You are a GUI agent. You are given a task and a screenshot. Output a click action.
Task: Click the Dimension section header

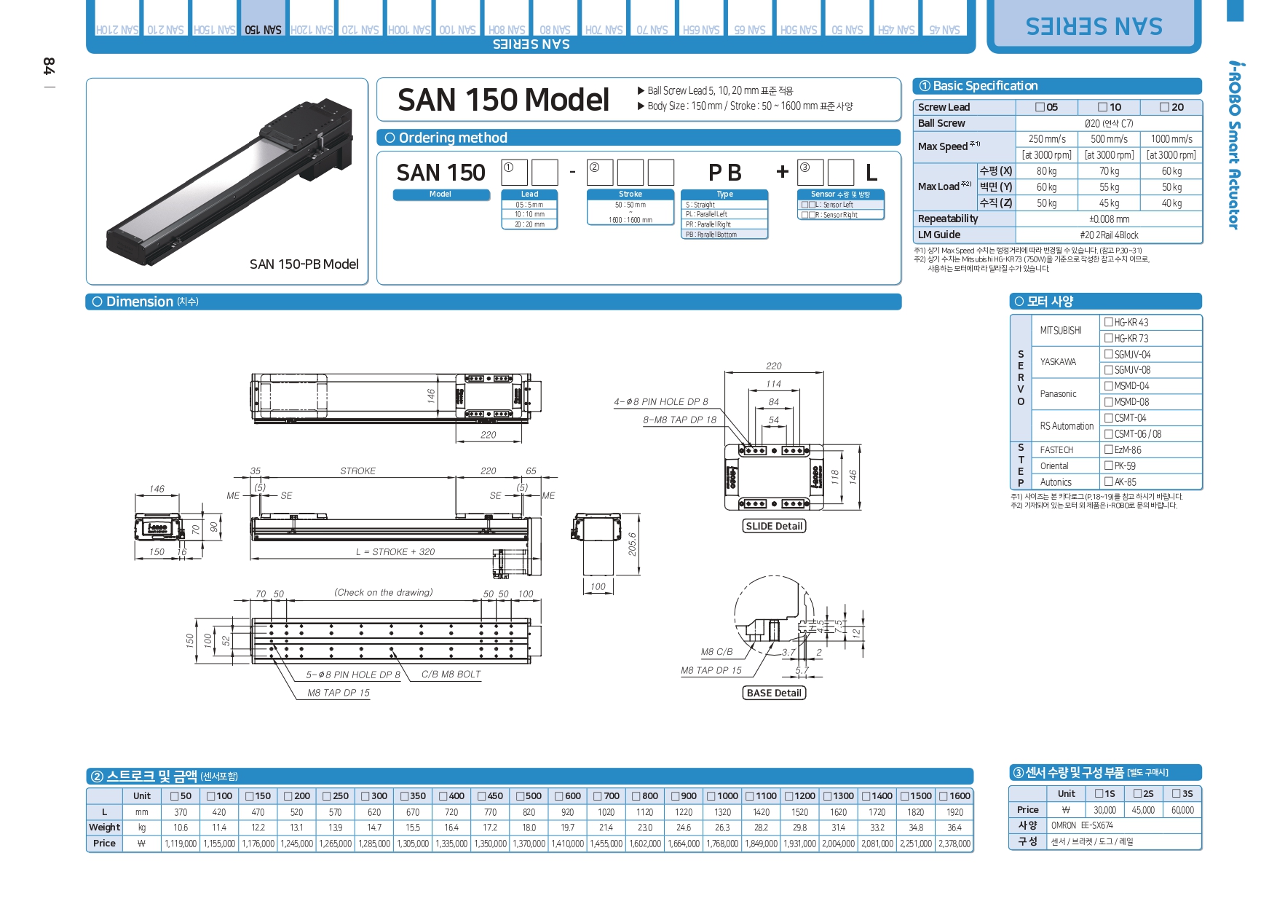click(494, 302)
